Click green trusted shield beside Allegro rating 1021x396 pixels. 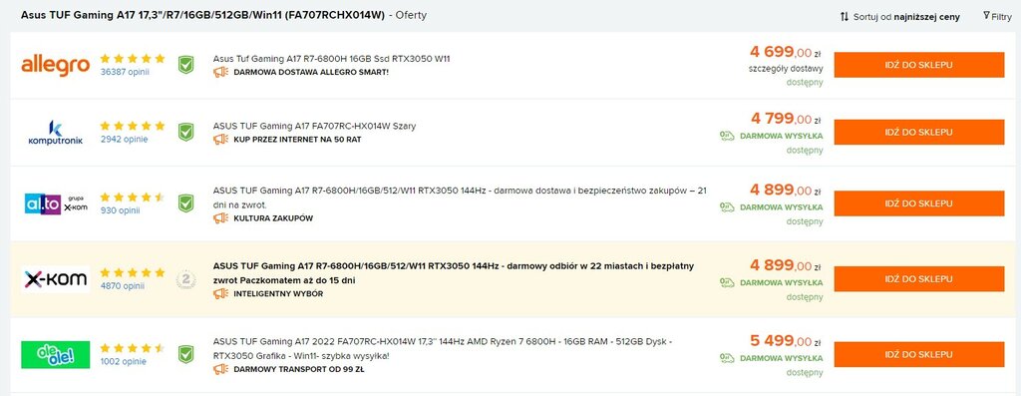[x=186, y=65]
